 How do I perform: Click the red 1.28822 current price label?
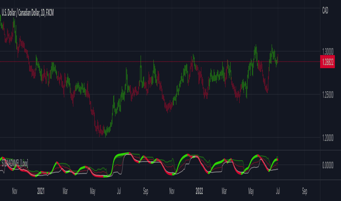pyautogui.click(x=327, y=62)
